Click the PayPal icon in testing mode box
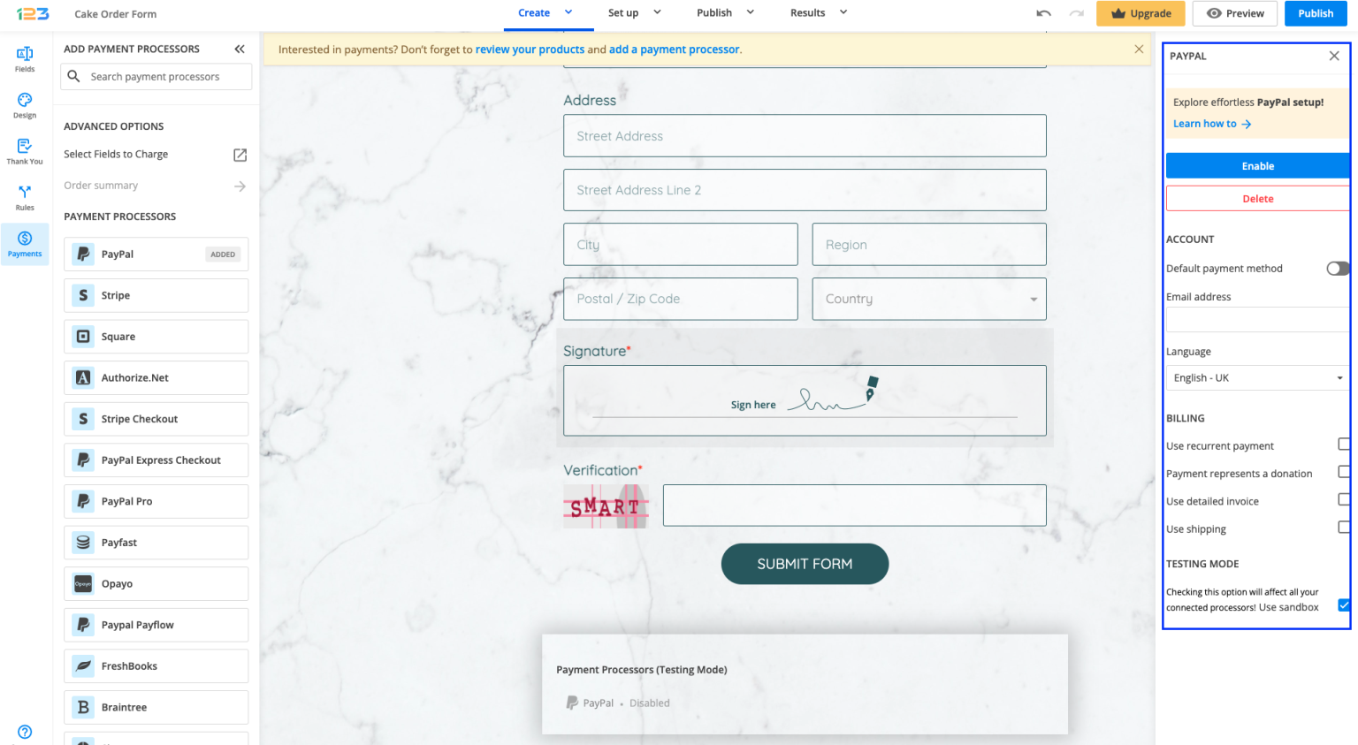1358x745 pixels. coord(572,703)
